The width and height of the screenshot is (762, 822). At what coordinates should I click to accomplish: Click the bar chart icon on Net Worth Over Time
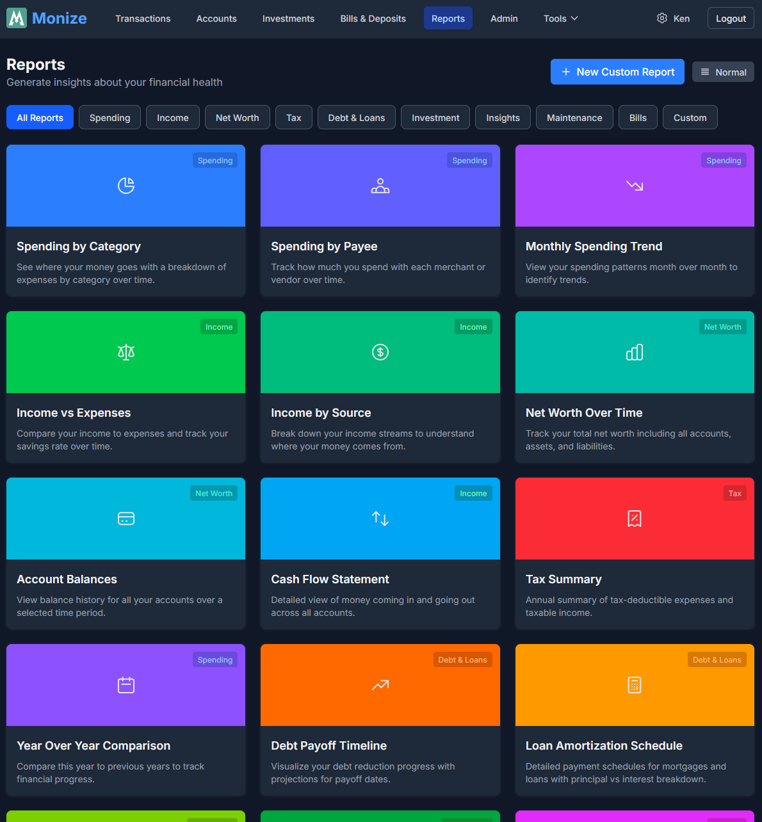click(635, 352)
